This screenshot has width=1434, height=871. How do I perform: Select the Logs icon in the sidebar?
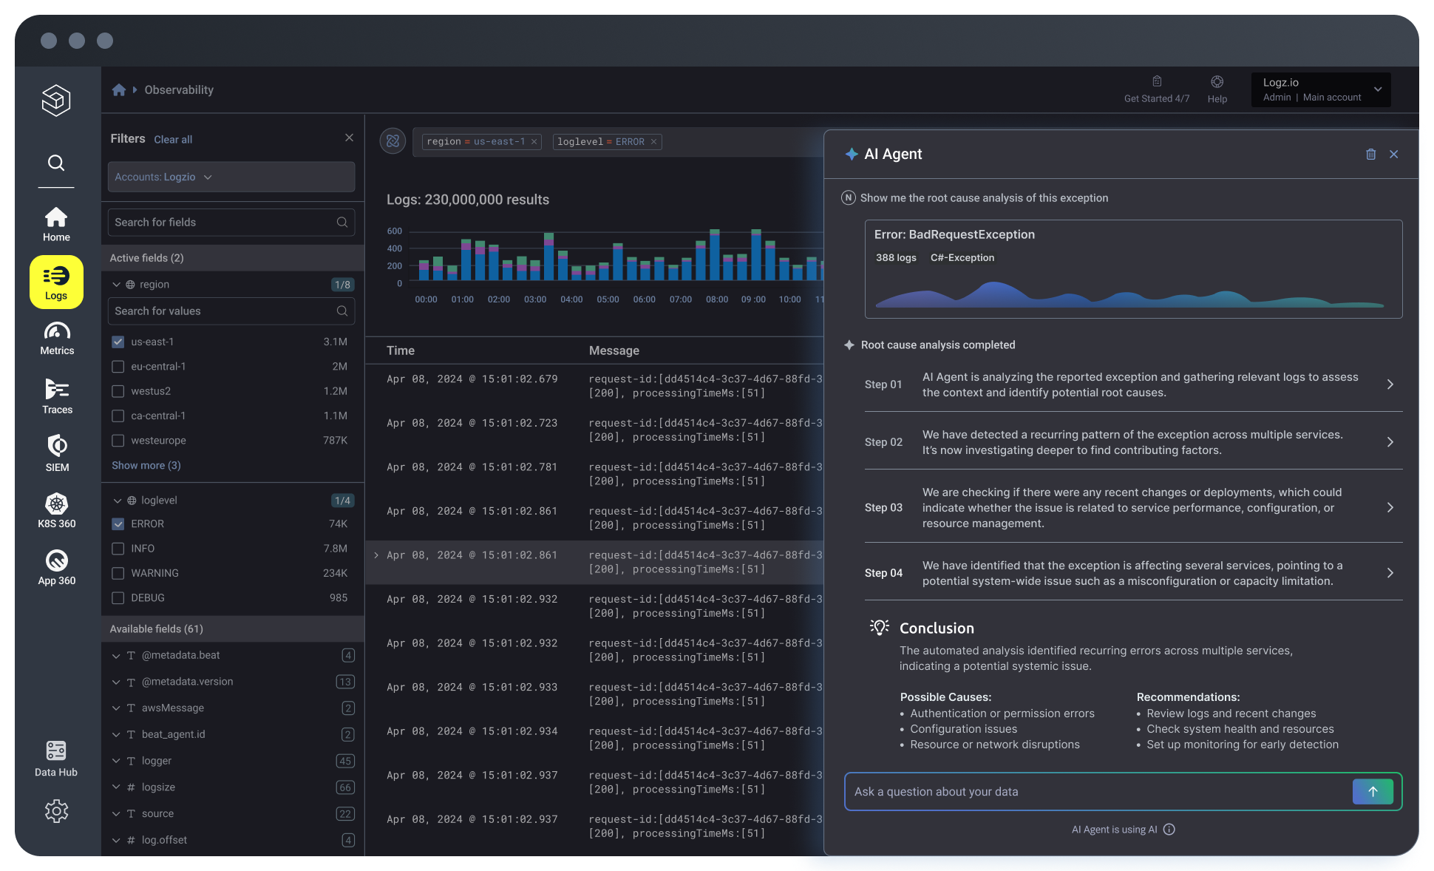[x=56, y=282]
